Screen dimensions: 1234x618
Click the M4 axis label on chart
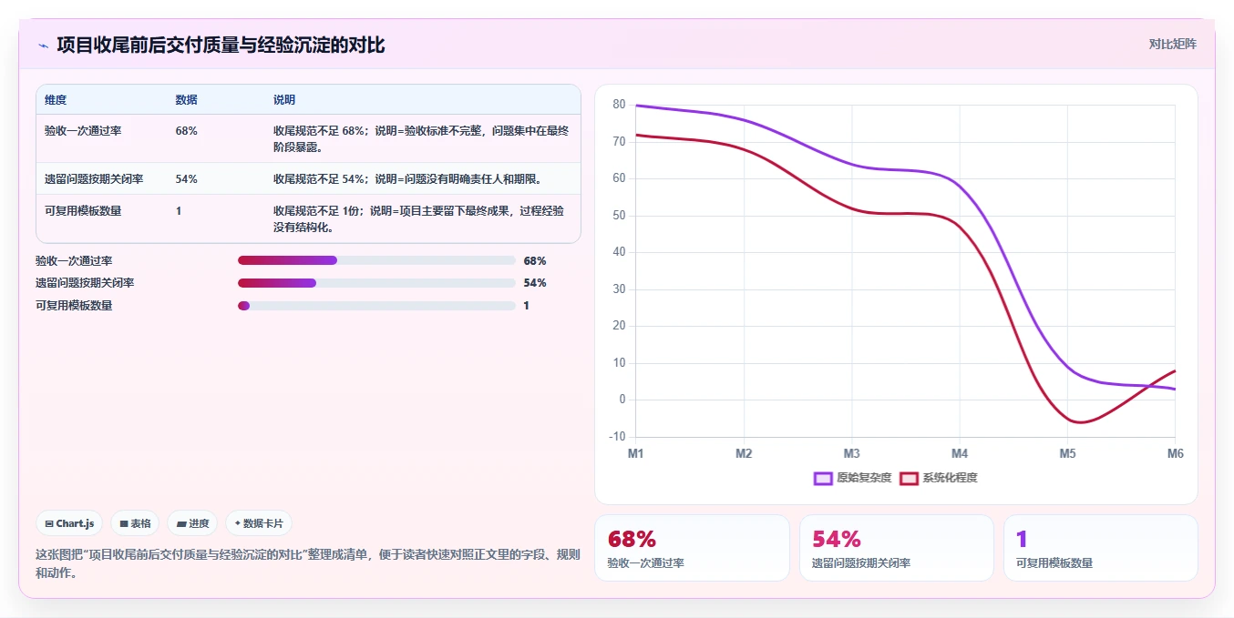(960, 453)
